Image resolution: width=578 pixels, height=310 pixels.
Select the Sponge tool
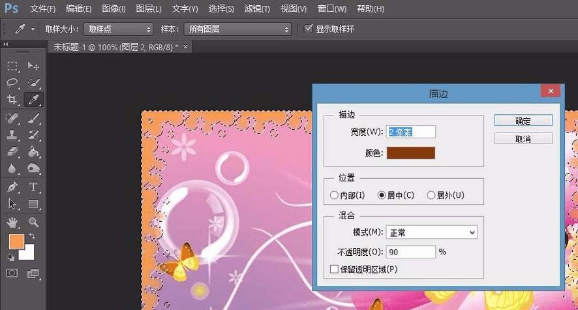(x=33, y=169)
